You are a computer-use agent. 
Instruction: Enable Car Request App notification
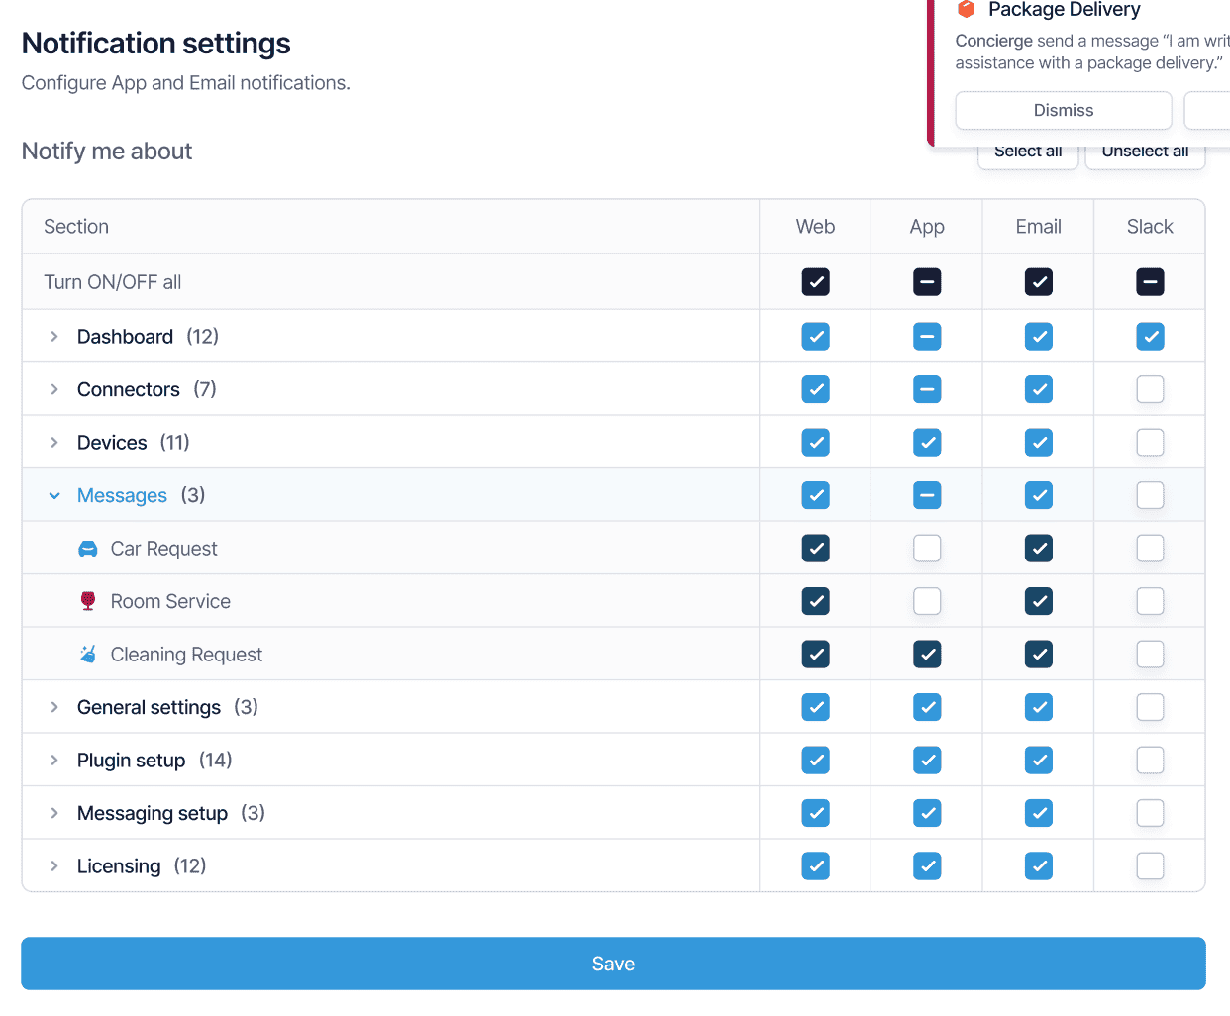[x=927, y=549]
